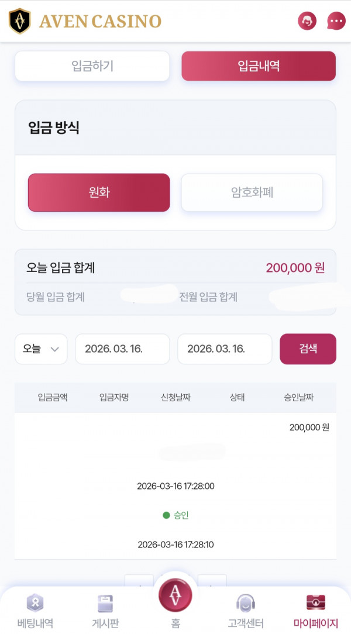Image resolution: width=351 pixels, height=634 pixels.
Task: Expand the 오늘 date range dropdown
Action: (40, 349)
